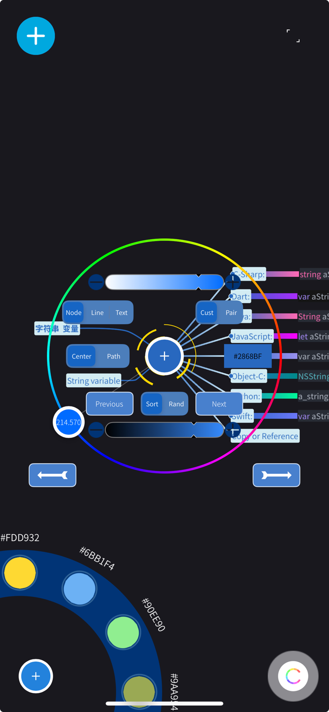The image size is (329, 712).
Task: Click the 'var aStri' text in the Dart row
Action: [x=313, y=297]
